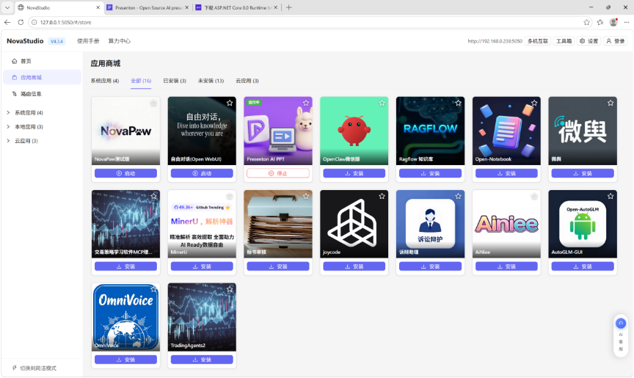Reload the page
634x378 pixels.
coord(21,22)
